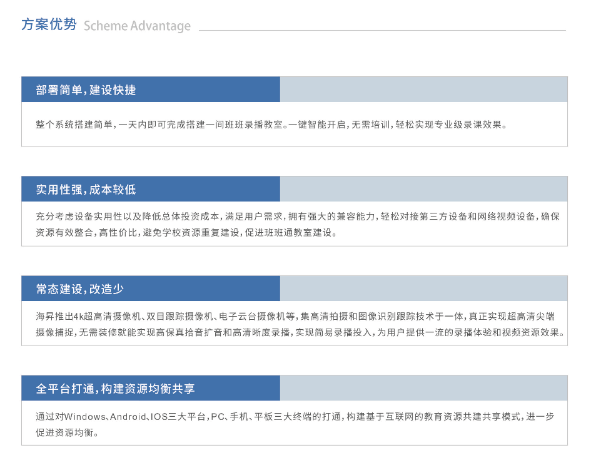The image size is (591, 465).
Task: Select the 常态建设,改造少 header
Action: pos(80,289)
